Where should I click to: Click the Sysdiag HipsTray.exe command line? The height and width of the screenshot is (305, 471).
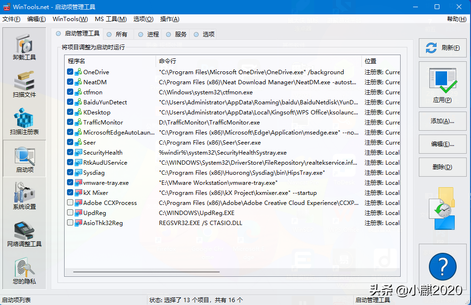[242, 173]
